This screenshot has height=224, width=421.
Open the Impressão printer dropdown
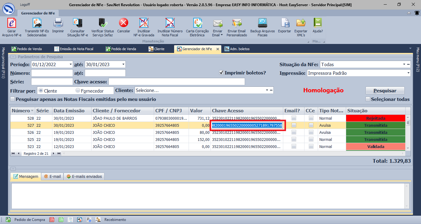click(x=408, y=73)
